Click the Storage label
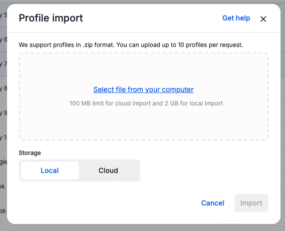Image resolution: width=285 pixels, height=231 pixels. (x=30, y=153)
